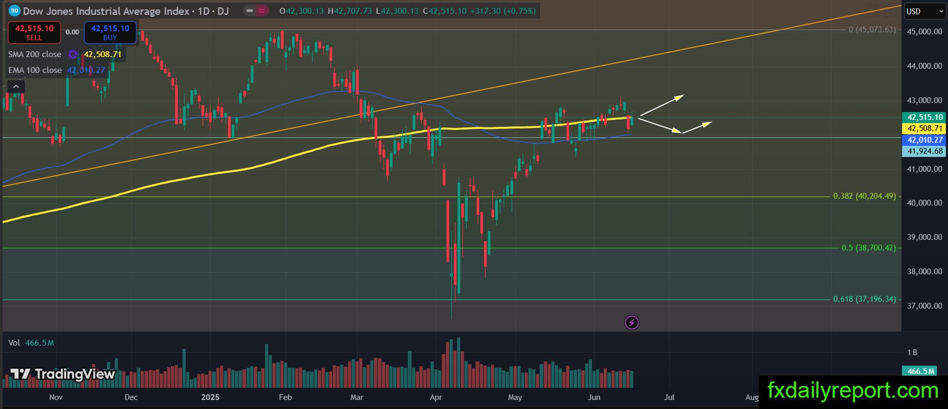Click the change value +317.30 (+0.75%)

click(x=503, y=11)
